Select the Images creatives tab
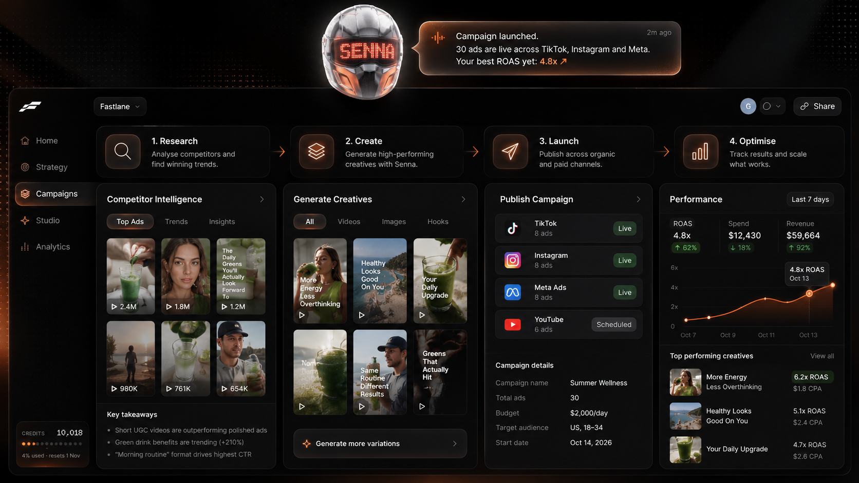859x483 pixels. pyautogui.click(x=394, y=222)
